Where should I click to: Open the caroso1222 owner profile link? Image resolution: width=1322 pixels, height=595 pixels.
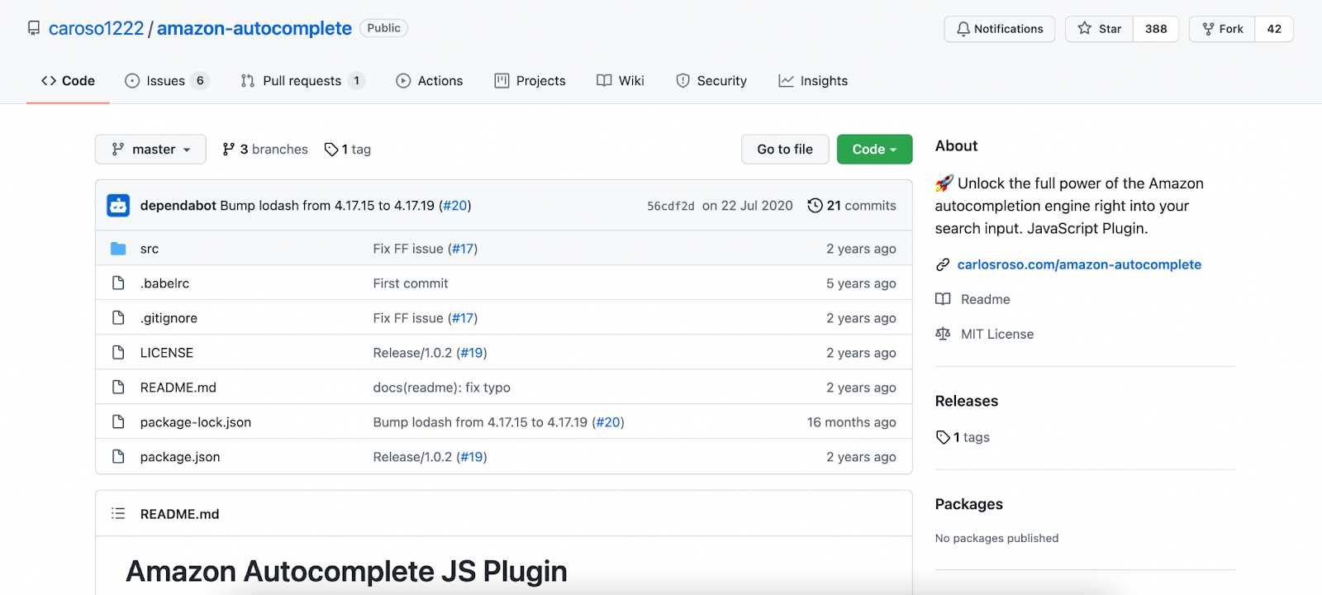tap(96, 28)
